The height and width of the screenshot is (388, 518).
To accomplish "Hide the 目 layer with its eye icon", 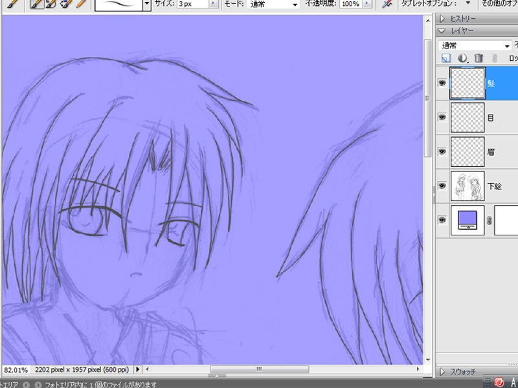I will (442, 118).
